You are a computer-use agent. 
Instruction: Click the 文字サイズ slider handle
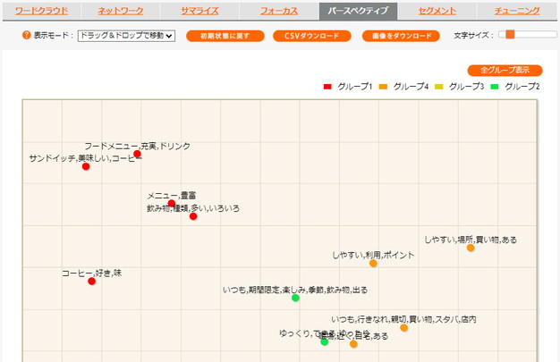pos(511,35)
